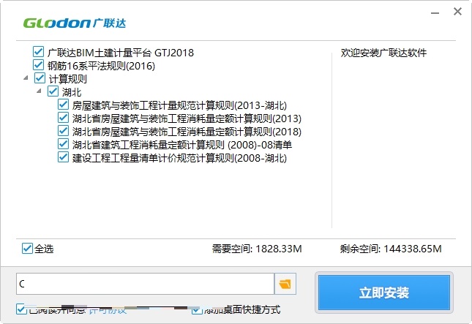Screen dimensions: 472x324
Task: Toggle the 湖北 region checkbox
Action: (53, 92)
